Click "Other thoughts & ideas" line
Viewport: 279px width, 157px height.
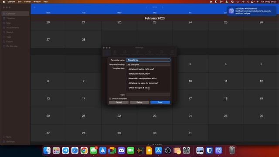pyautogui.click(x=139, y=88)
